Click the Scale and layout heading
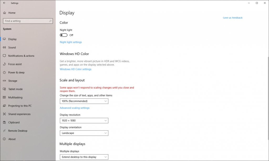 72,80
